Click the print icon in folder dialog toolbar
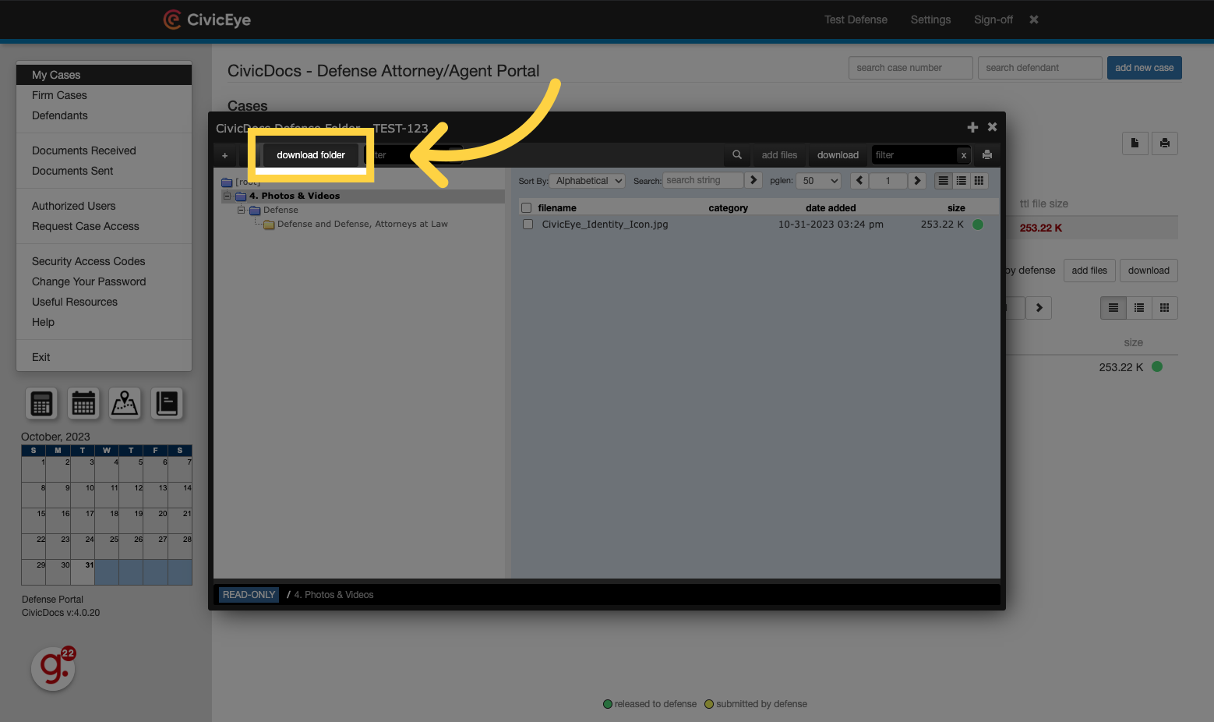The height and width of the screenshot is (722, 1214). click(x=987, y=154)
